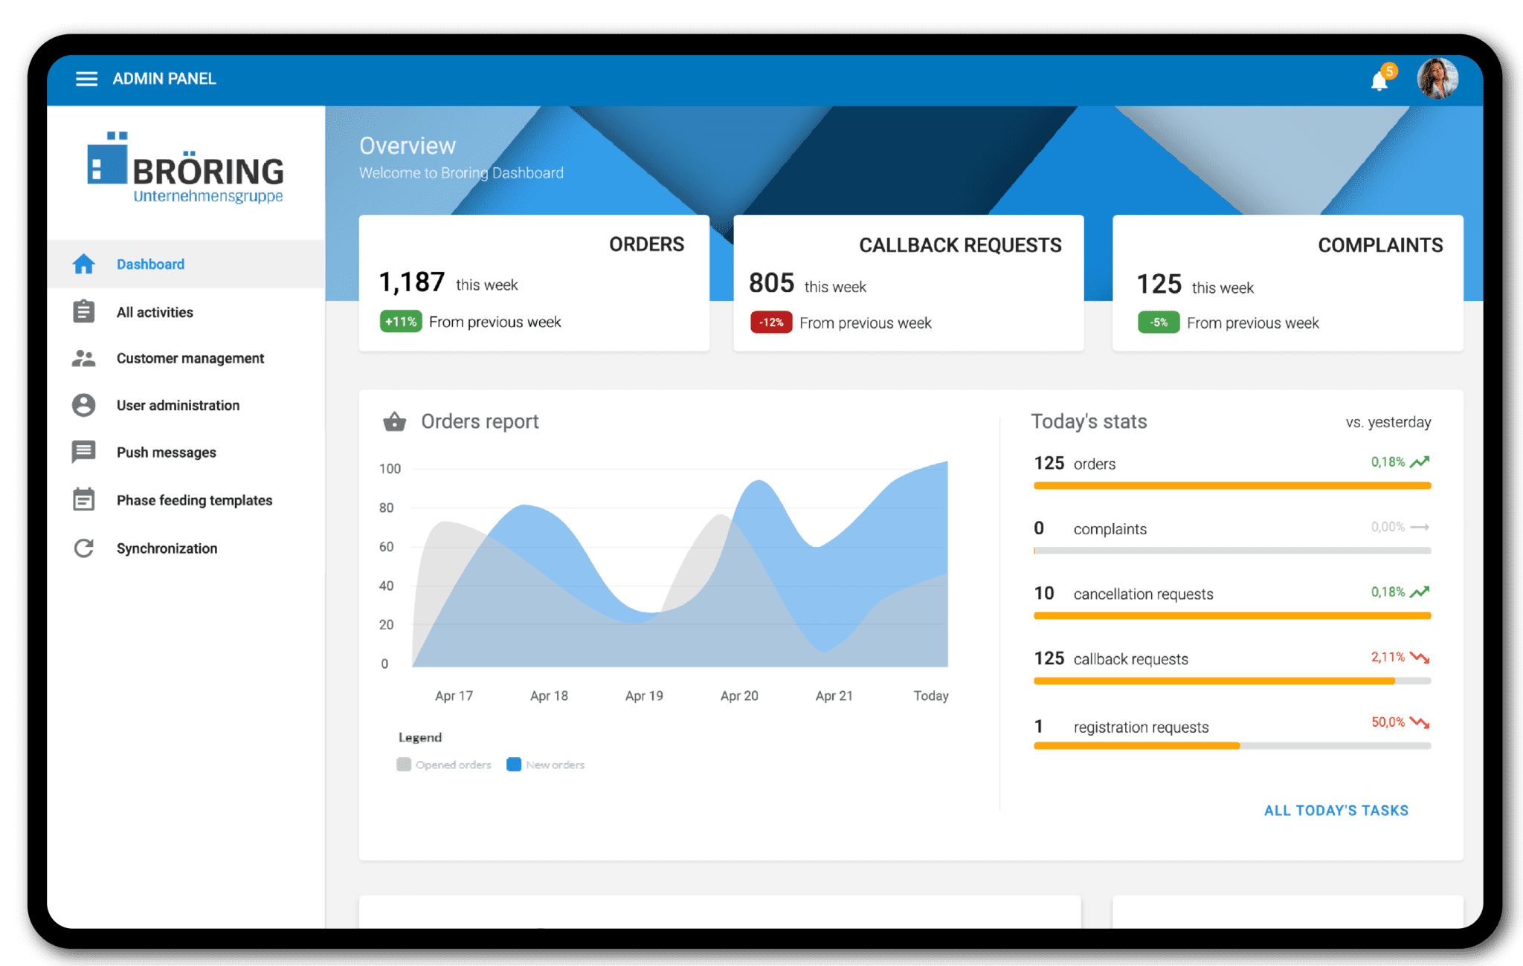Click the User administration account icon
1523x966 pixels.
click(x=84, y=405)
